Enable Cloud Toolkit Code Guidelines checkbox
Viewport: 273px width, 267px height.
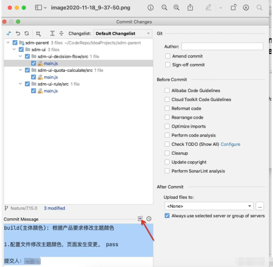pos(167,99)
